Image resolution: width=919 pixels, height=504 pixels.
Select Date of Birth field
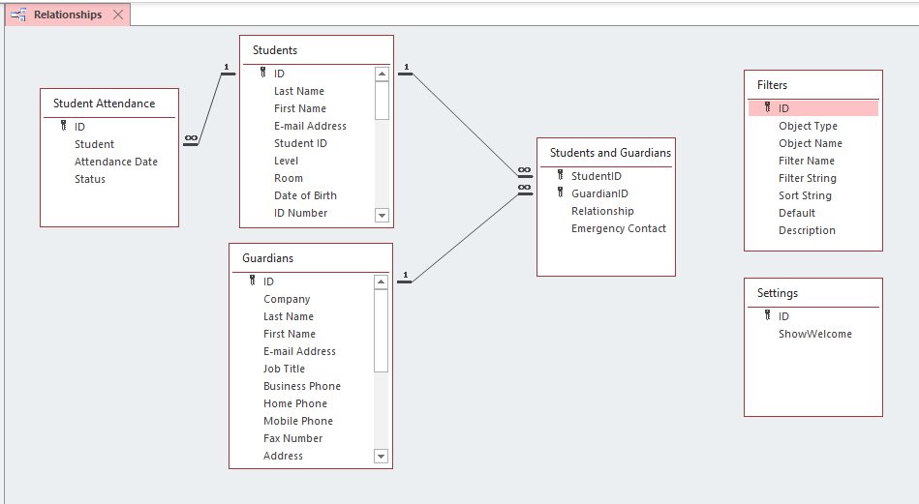pyautogui.click(x=305, y=196)
